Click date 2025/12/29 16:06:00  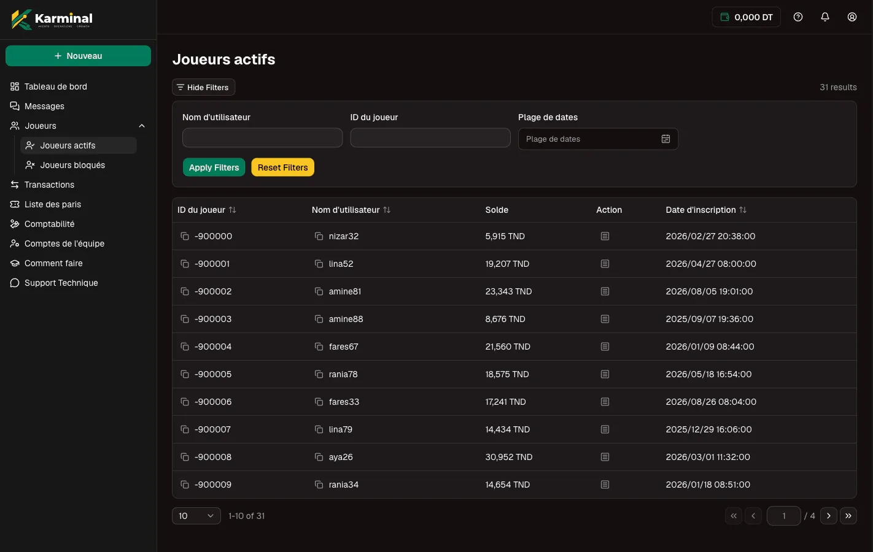(708, 429)
